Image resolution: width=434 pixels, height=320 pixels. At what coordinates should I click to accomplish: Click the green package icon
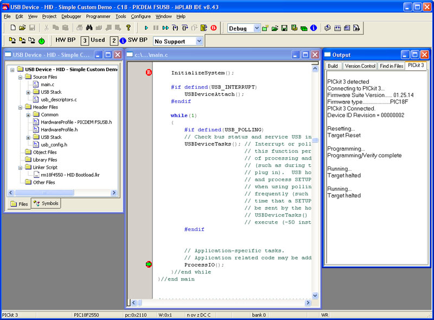[304, 28]
